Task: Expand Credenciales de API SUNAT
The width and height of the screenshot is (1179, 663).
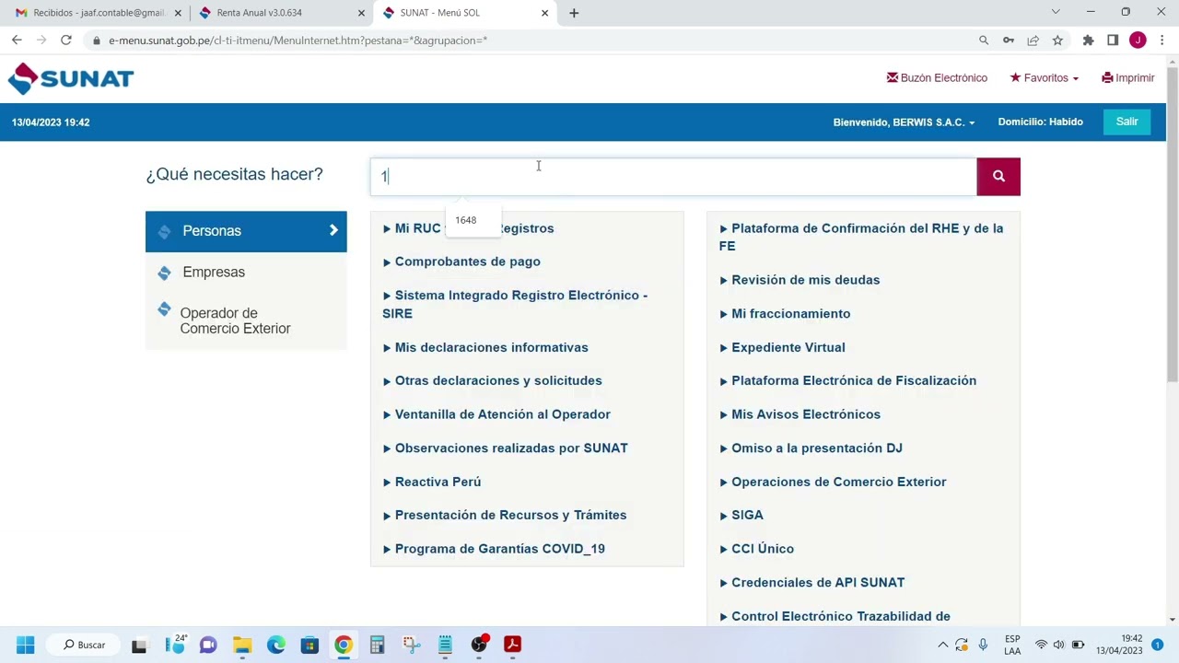Action: pos(811,582)
